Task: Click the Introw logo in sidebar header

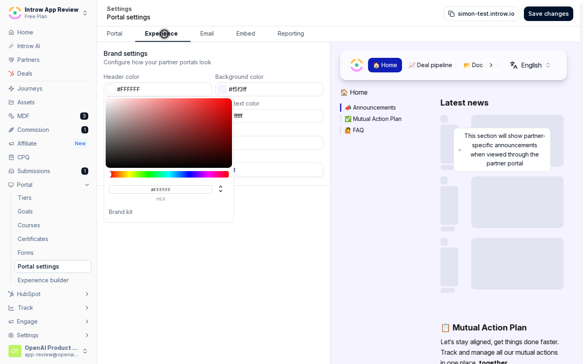Action: (15, 13)
